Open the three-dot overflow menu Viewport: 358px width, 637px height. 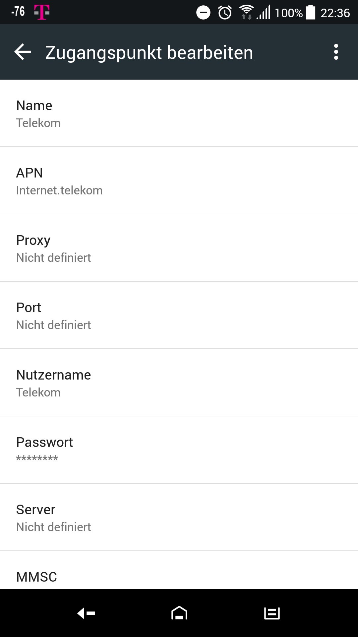pyautogui.click(x=336, y=52)
